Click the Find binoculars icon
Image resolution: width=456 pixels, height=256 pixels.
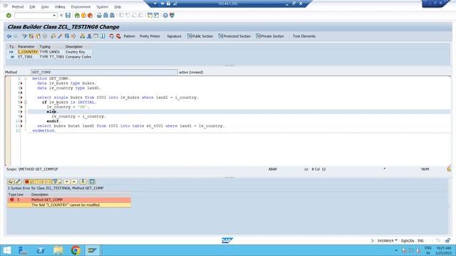tap(105, 16)
